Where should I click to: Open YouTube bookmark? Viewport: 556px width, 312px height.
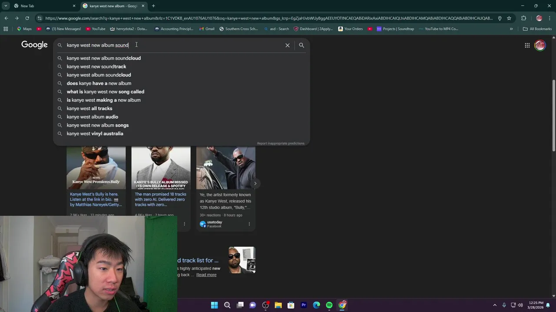[x=95, y=29]
